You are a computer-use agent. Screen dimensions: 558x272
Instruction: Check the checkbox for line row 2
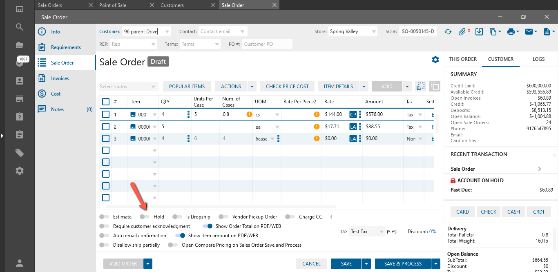click(106, 127)
